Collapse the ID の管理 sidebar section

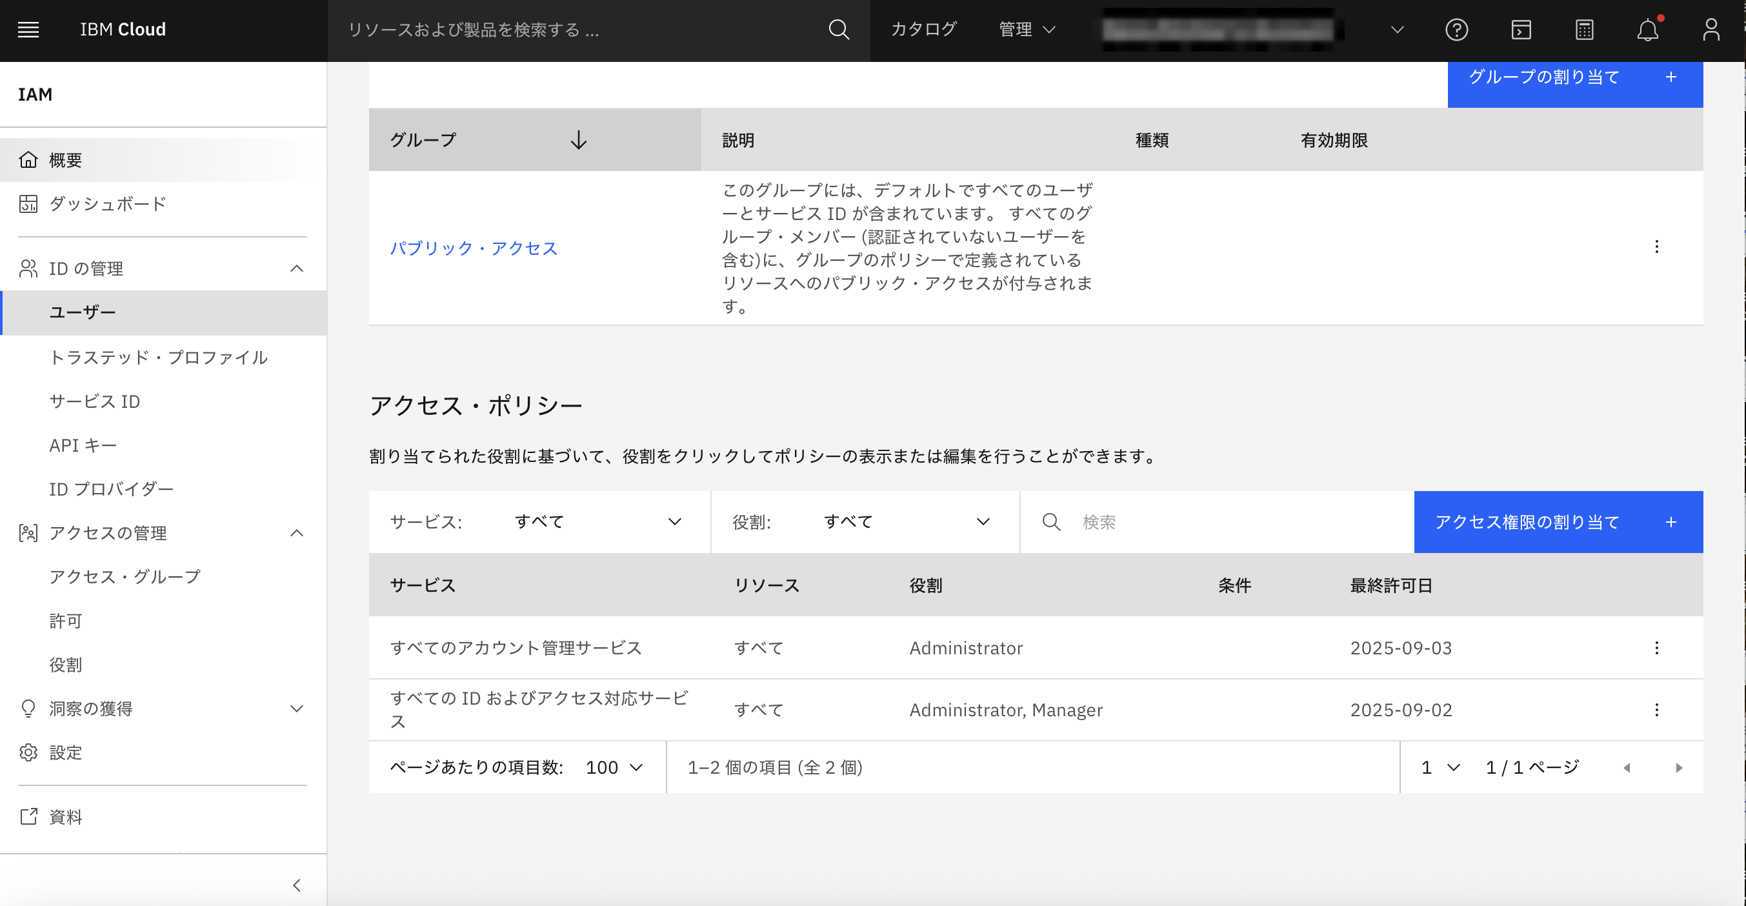tap(297, 268)
